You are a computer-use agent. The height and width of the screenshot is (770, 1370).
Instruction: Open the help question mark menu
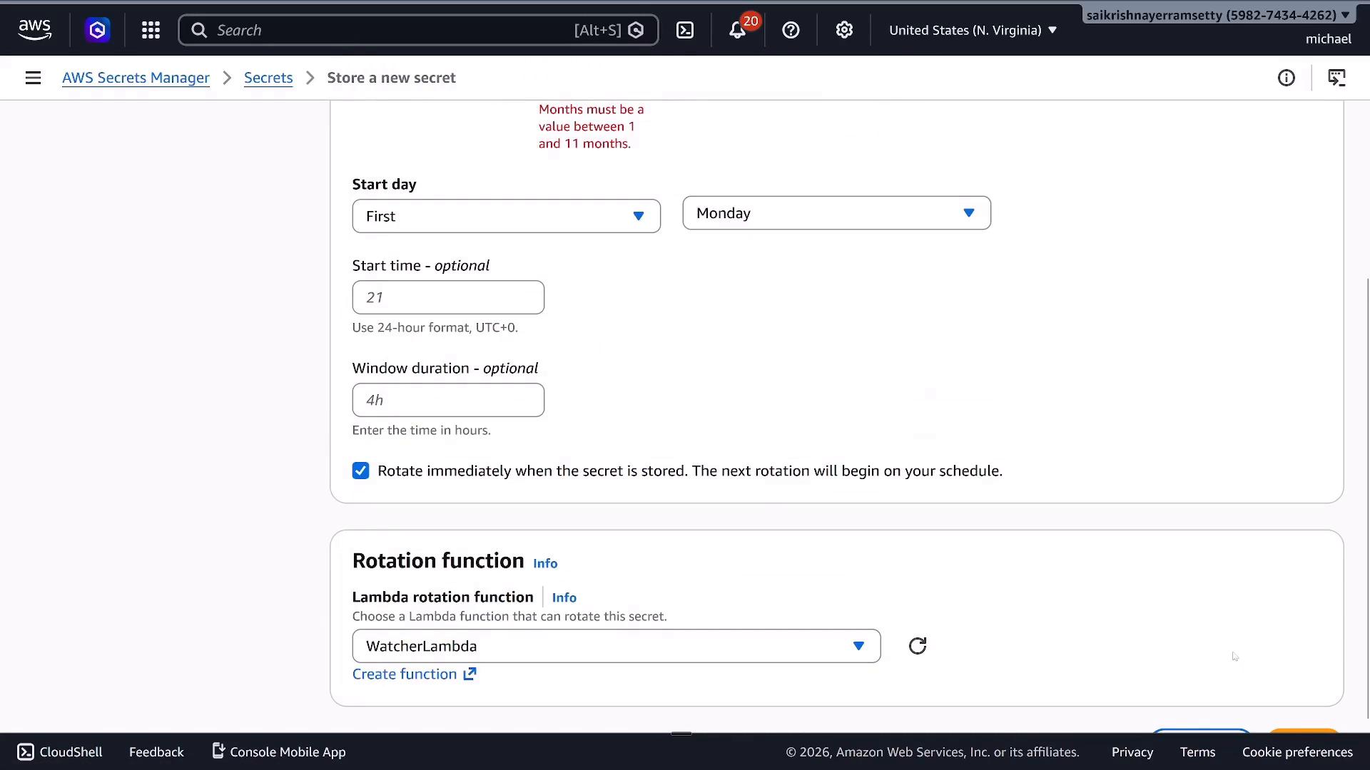click(x=791, y=30)
